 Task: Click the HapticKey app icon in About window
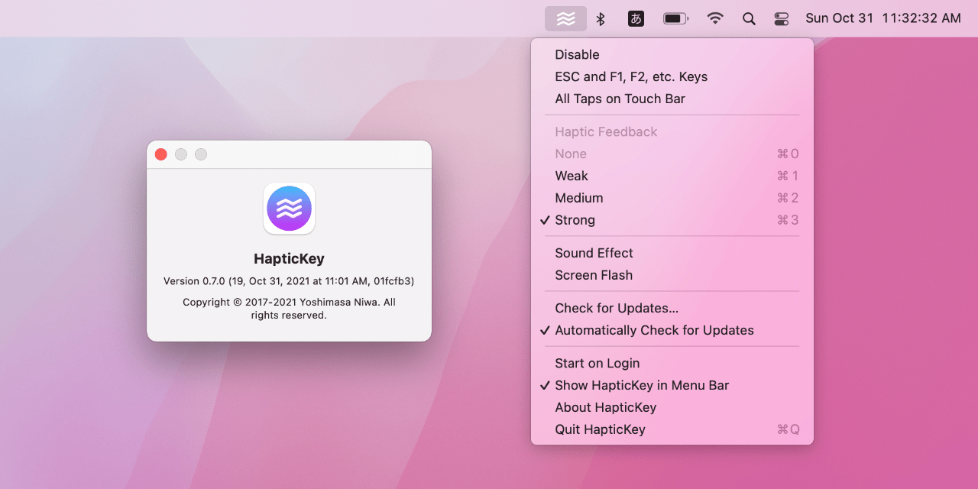[289, 208]
